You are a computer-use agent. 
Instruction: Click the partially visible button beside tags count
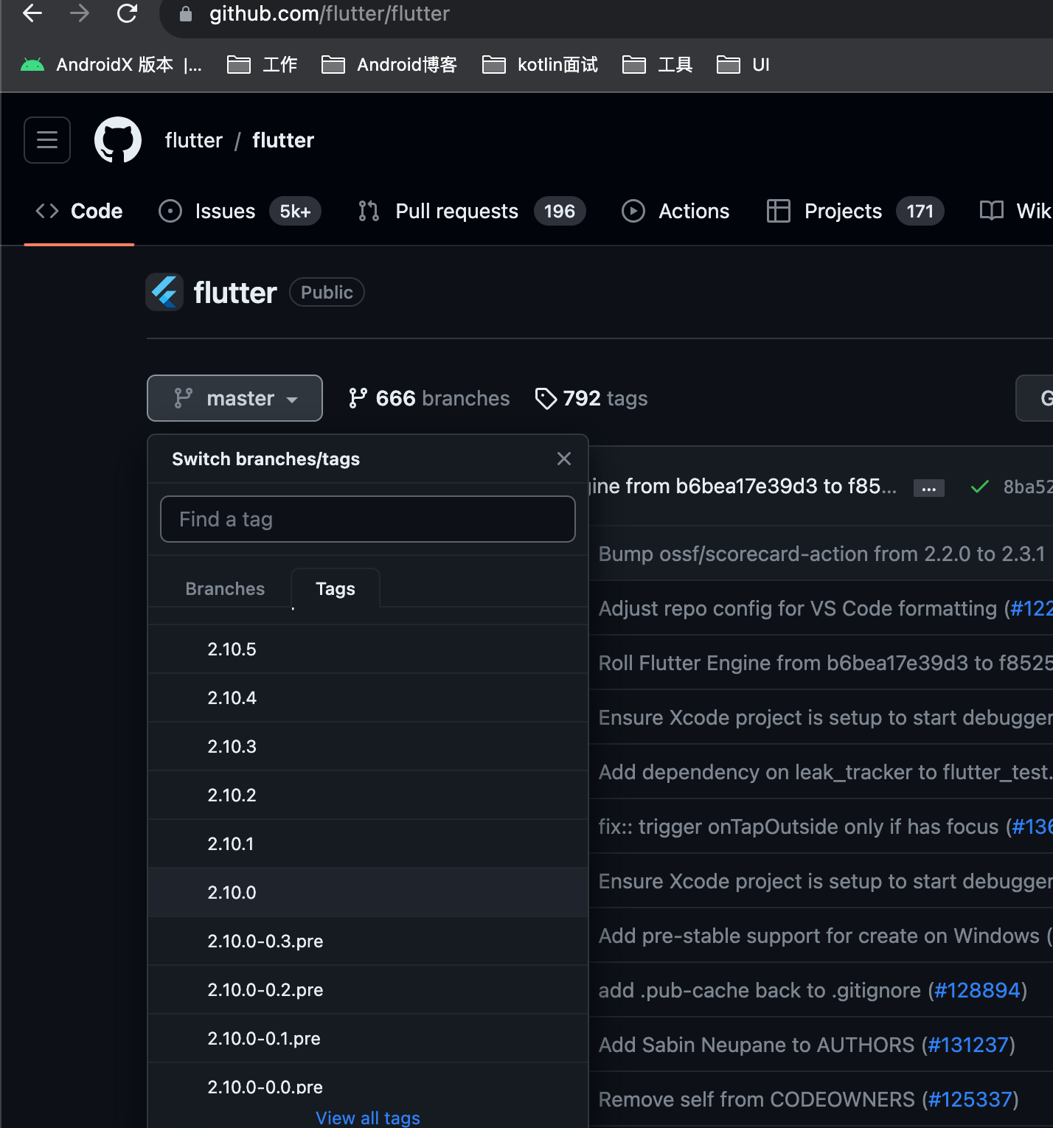pyautogui.click(x=1035, y=398)
